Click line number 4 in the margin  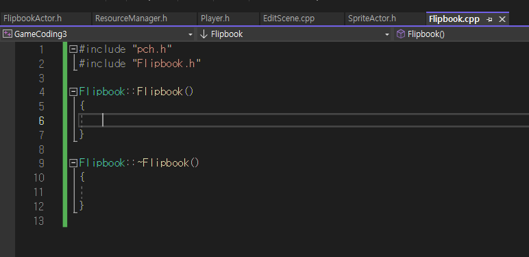pos(42,92)
